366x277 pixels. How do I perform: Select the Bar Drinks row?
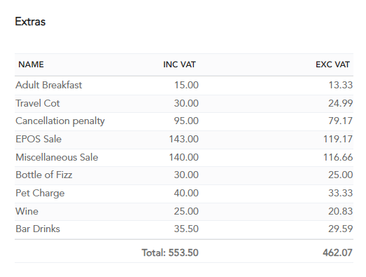[184, 229]
